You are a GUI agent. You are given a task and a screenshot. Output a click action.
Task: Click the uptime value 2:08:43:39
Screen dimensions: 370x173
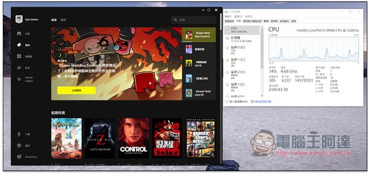click(278, 89)
